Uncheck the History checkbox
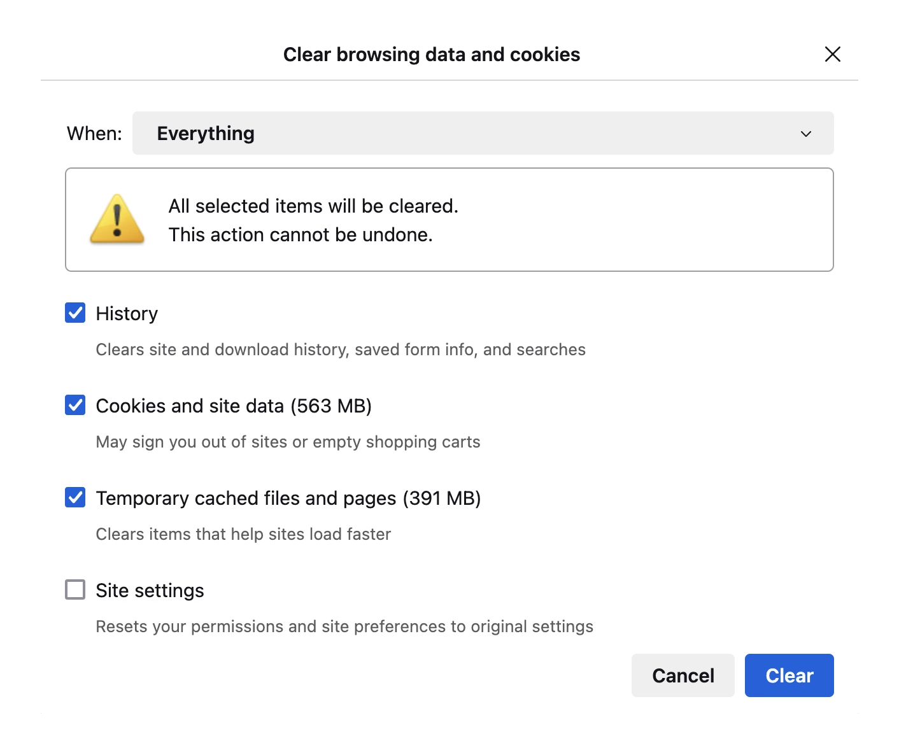The height and width of the screenshot is (748, 899). (x=74, y=313)
